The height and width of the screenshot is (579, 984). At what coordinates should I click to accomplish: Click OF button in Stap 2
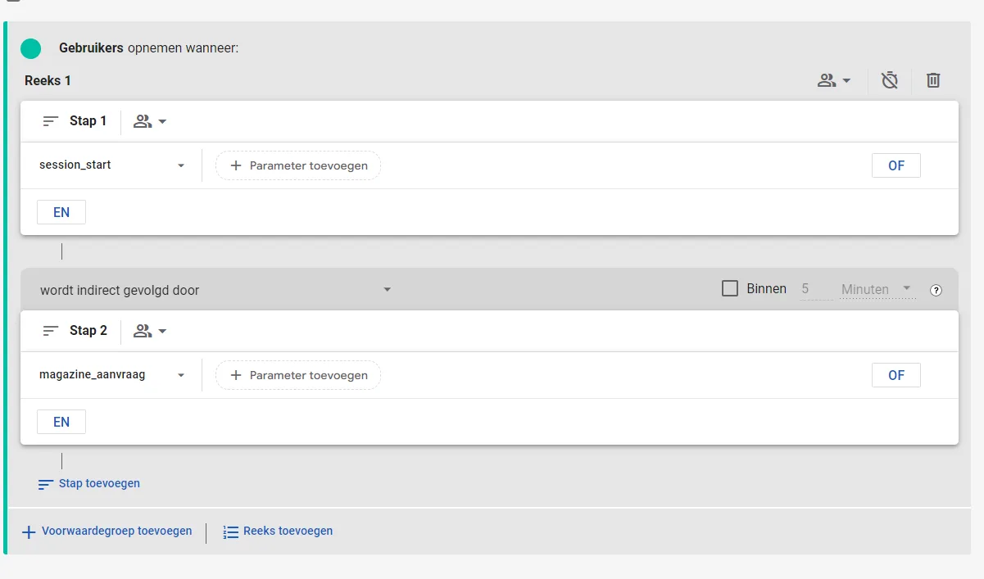click(x=896, y=375)
